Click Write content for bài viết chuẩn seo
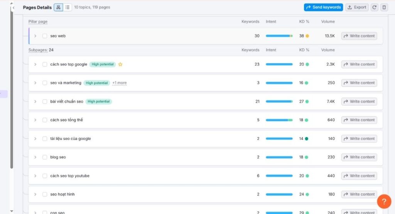 click(x=359, y=101)
